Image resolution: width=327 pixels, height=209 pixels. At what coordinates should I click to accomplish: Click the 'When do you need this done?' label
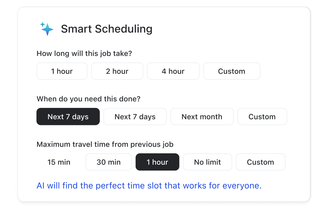88,99
